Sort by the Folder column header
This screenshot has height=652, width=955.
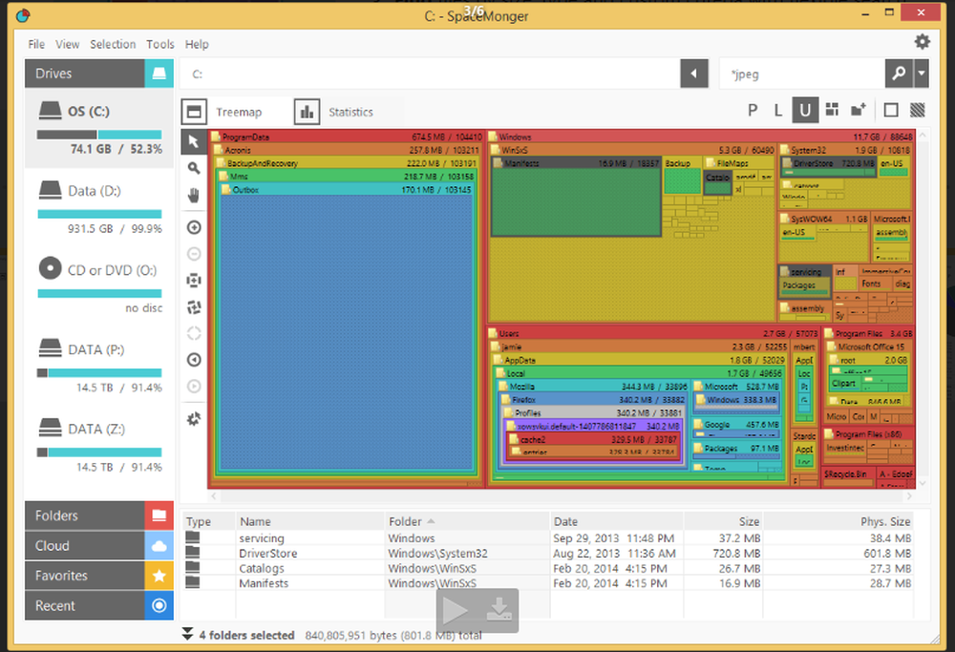tap(467, 521)
